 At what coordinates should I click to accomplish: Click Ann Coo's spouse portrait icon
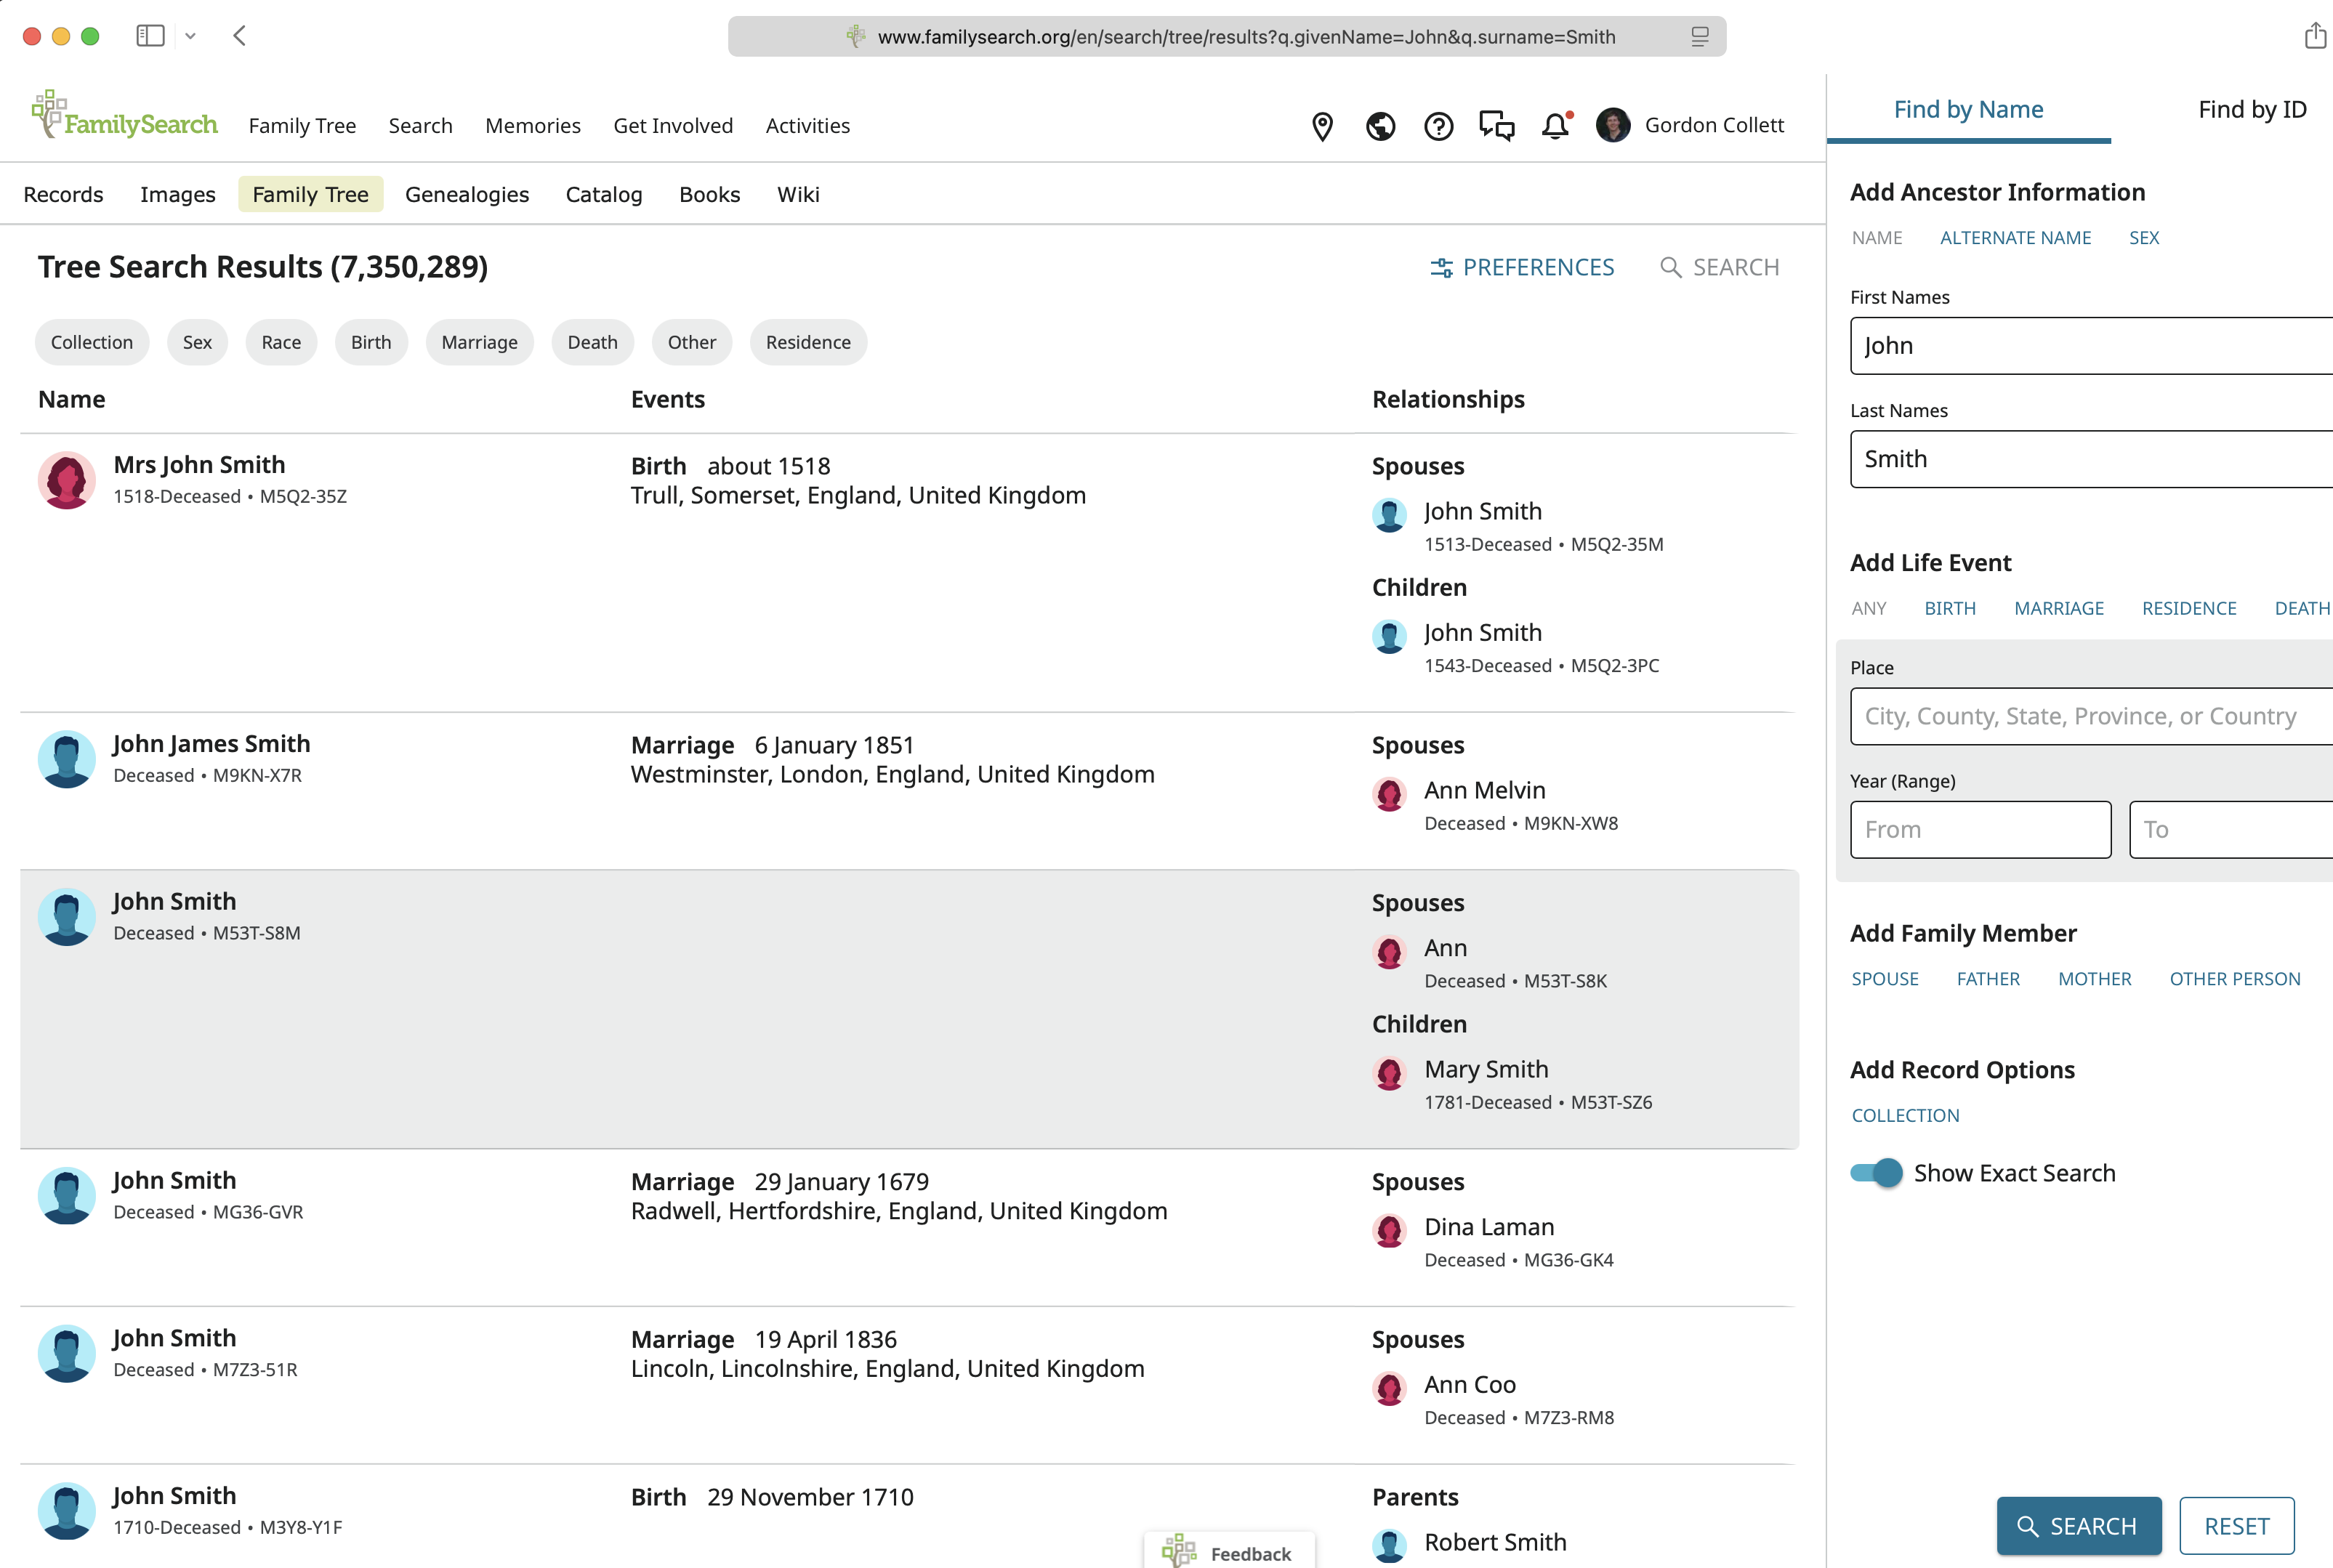coord(1389,1389)
